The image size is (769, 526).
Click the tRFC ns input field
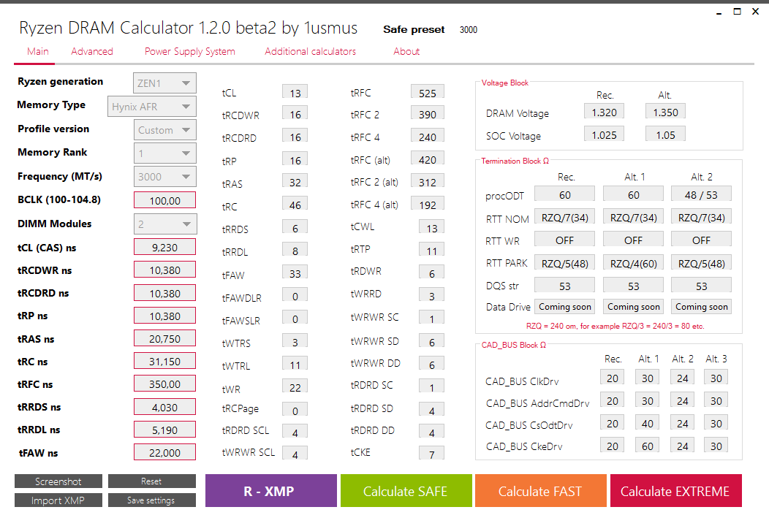point(164,384)
